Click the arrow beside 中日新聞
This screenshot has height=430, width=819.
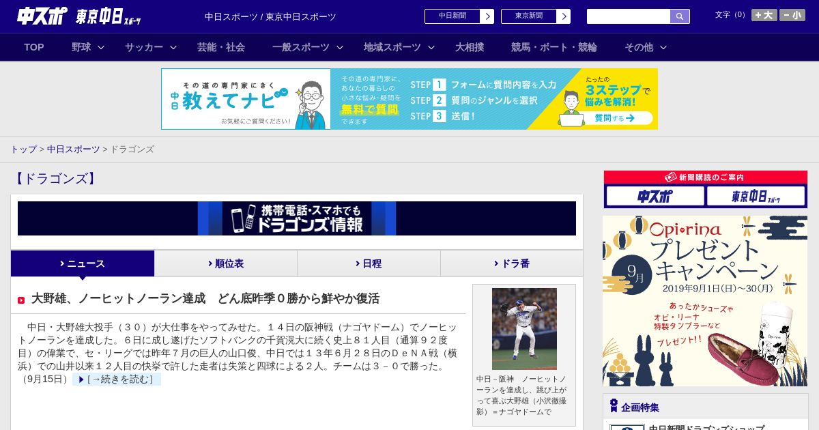[487, 16]
